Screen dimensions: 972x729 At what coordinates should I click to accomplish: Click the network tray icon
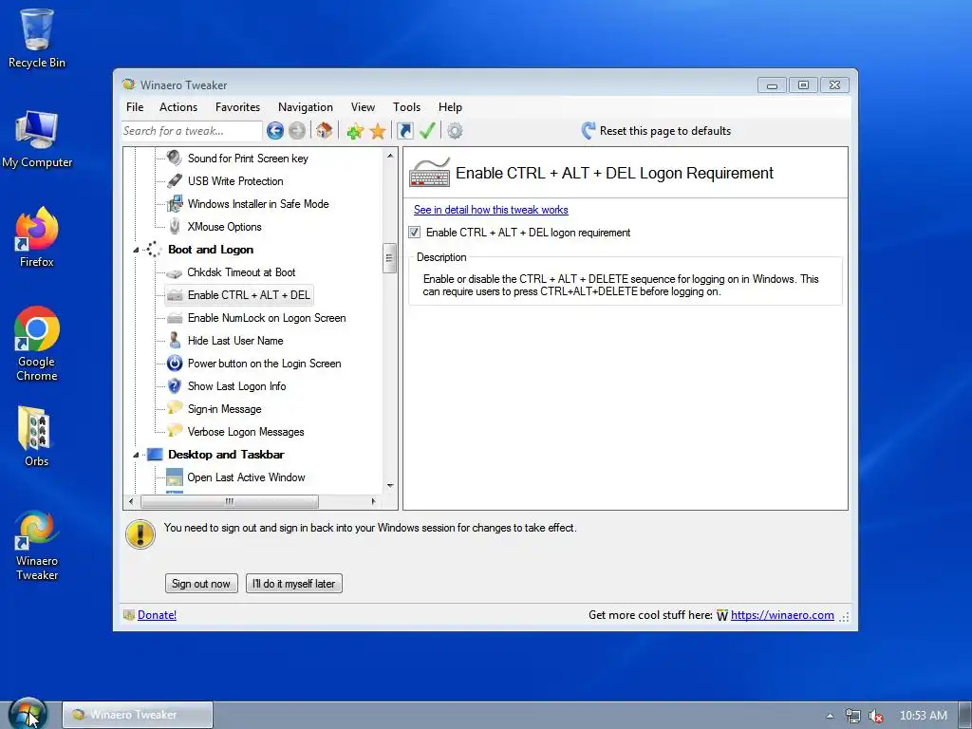coord(853,716)
